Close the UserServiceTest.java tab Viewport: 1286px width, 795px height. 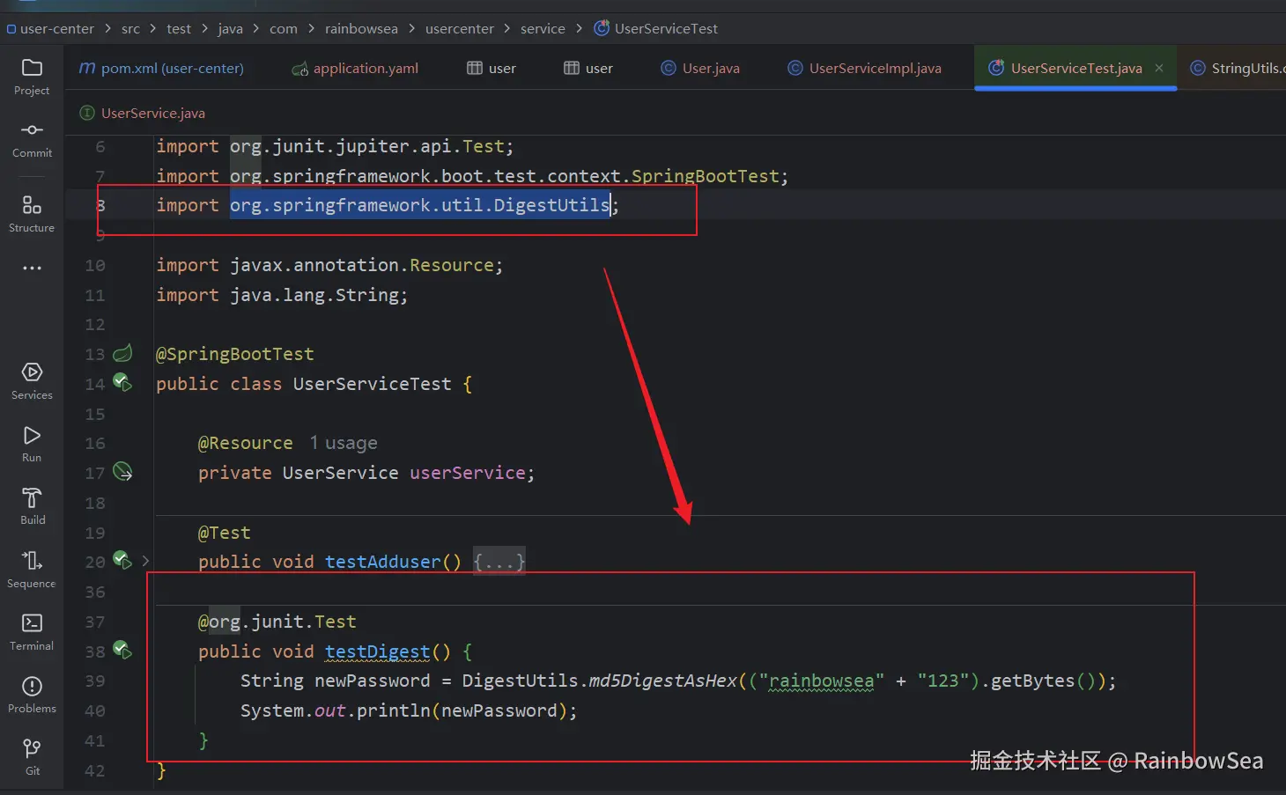coord(1159,68)
